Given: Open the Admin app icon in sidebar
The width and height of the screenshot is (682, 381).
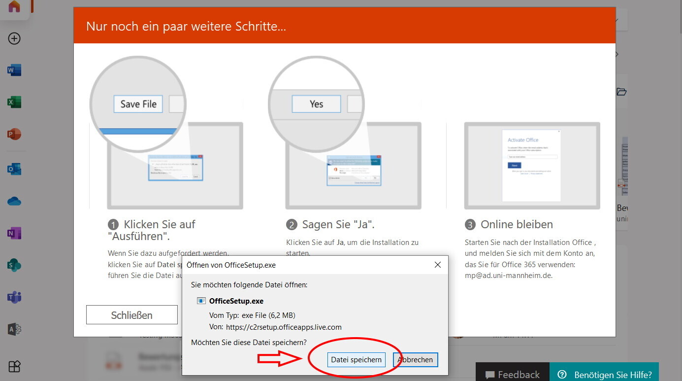Looking at the screenshot, I should (14, 329).
